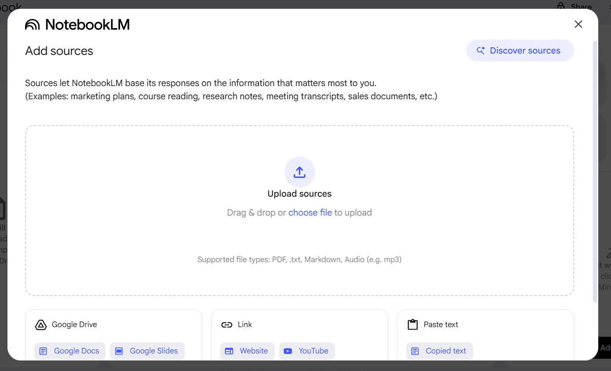Viewport: 611px width, 371px height.
Task: Click the "Upload sources" label
Action: pos(299,194)
